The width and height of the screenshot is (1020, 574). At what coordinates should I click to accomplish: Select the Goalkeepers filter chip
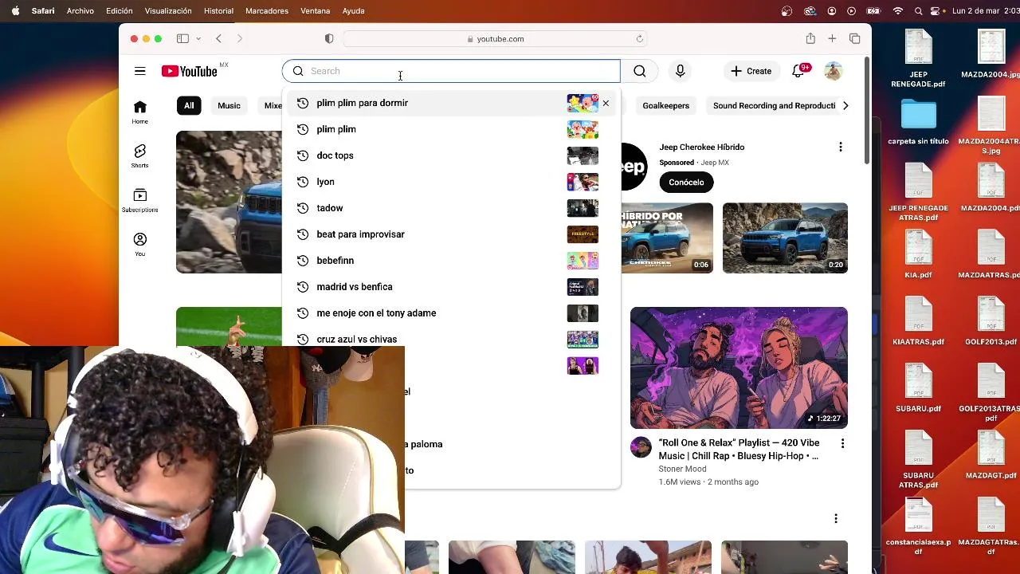(x=665, y=105)
